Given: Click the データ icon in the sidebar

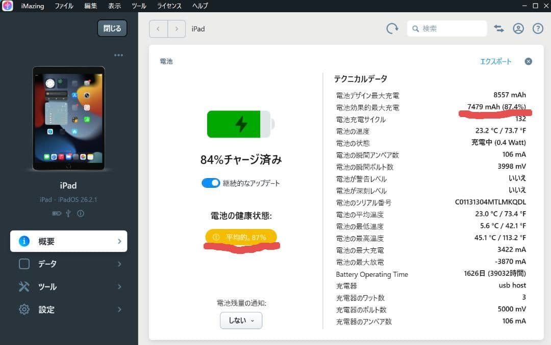Looking at the screenshot, I should [23, 264].
